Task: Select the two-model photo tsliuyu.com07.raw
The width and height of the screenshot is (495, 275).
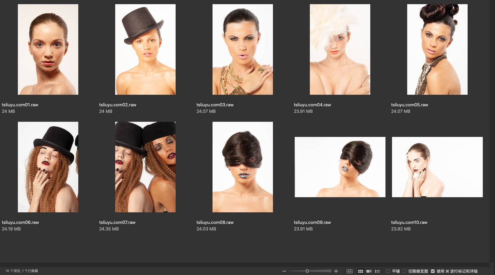Action: (x=145, y=167)
